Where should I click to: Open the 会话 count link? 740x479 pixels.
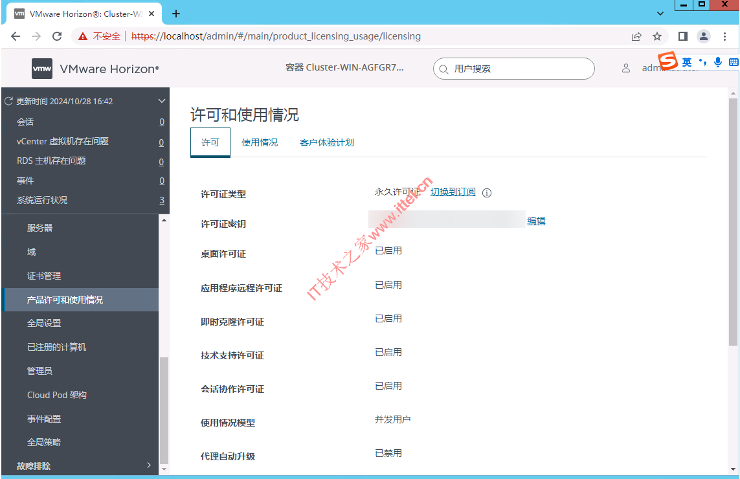click(x=162, y=122)
